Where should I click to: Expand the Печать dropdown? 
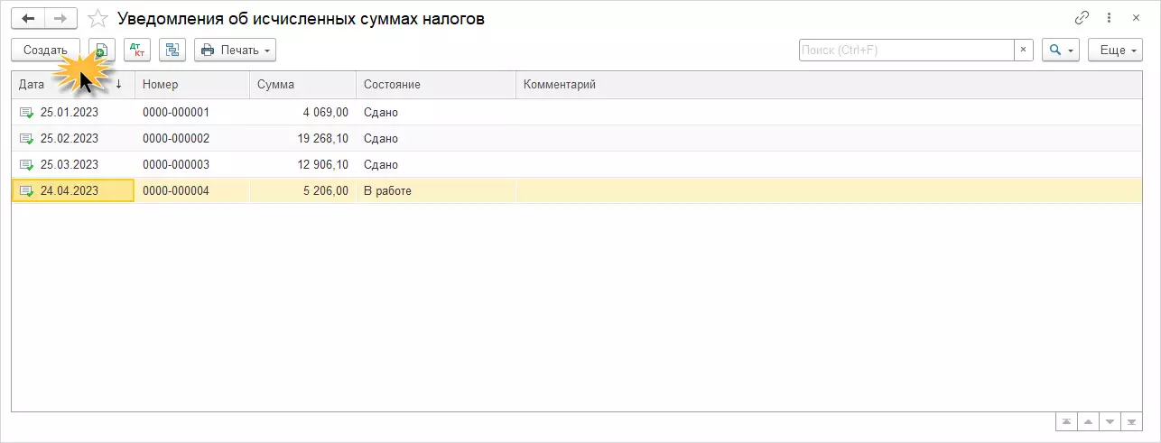235,51
